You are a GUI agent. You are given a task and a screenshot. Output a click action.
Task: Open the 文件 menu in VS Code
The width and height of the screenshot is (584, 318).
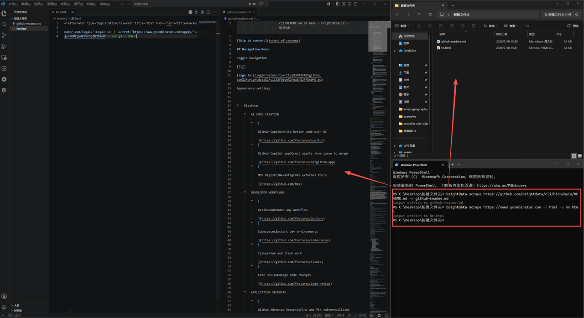pos(13,4)
